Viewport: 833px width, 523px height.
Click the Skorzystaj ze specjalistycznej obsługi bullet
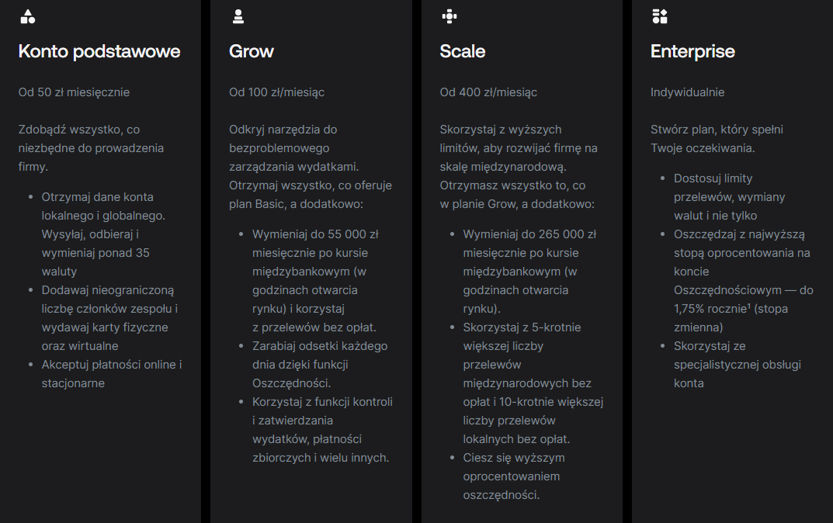click(738, 365)
